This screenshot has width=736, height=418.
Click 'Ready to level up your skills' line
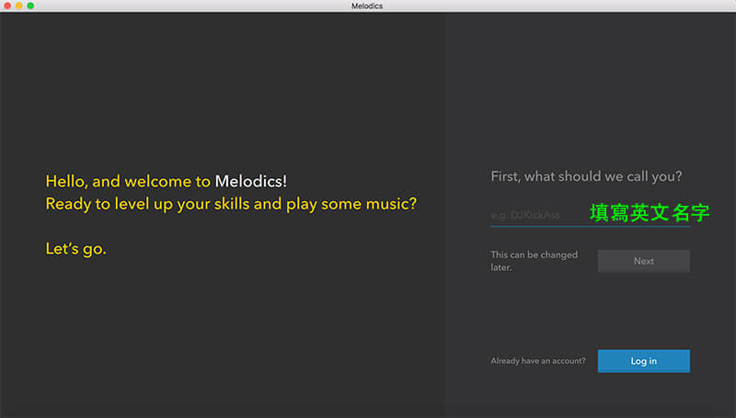point(231,204)
